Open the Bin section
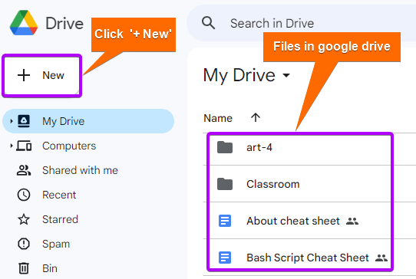Screen dimensions: 416x279 pos(50,268)
